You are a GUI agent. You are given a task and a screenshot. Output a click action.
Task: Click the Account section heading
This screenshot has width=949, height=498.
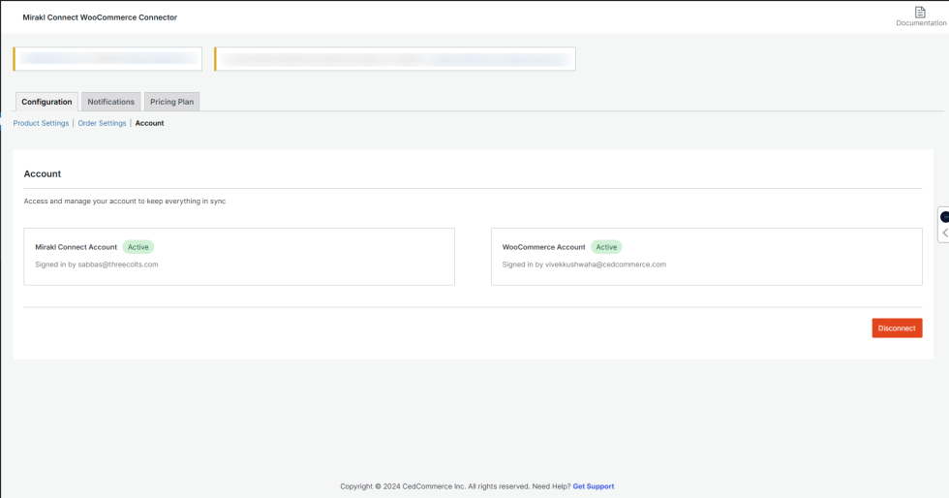43,173
